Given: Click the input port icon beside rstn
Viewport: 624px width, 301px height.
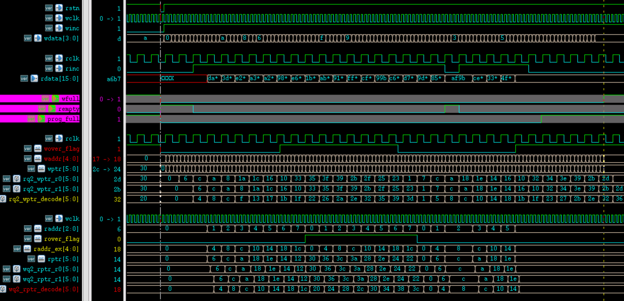Looking at the screenshot, I should click(x=59, y=8).
